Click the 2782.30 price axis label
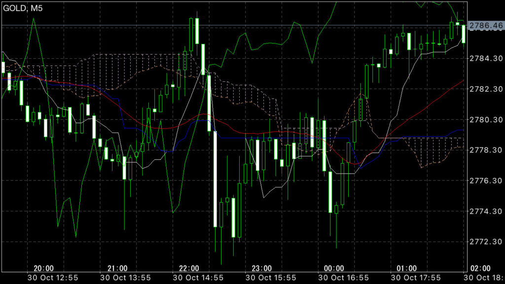The width and height of the screenshot is (505, 284). pyautogui.click(x=485, y=89)
